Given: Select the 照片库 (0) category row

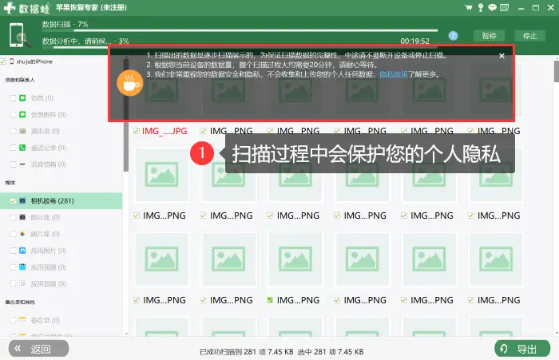Looking at the screenshot, I should (x=61, y=234).
